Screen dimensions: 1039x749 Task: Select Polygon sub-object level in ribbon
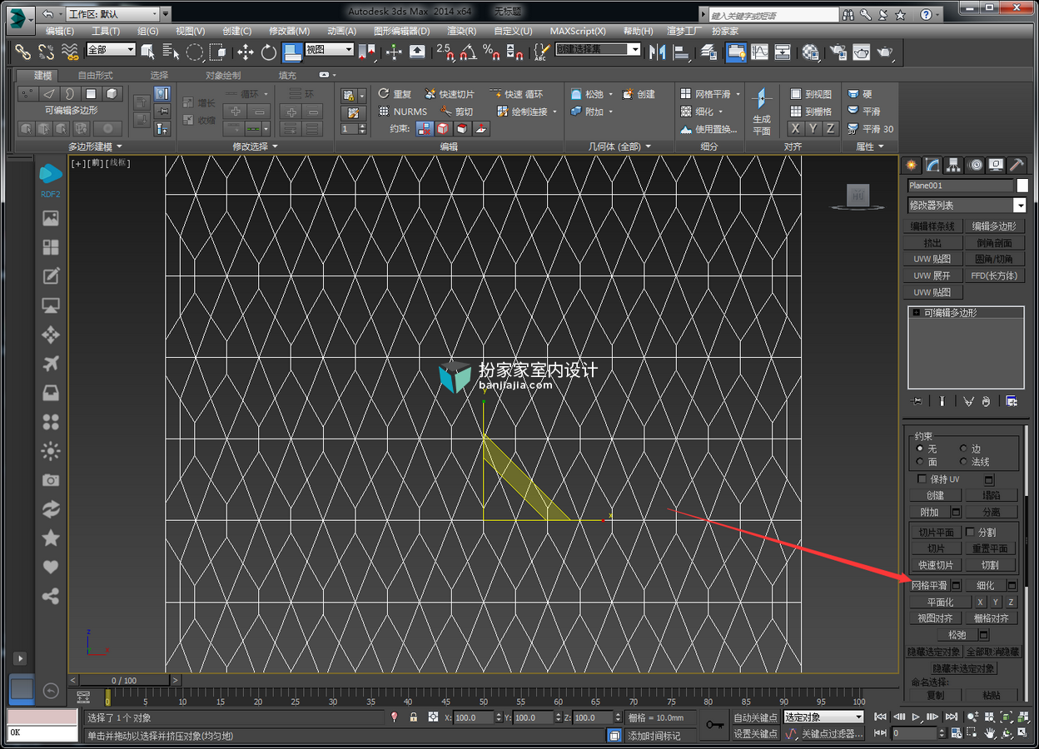pos(92,93)
